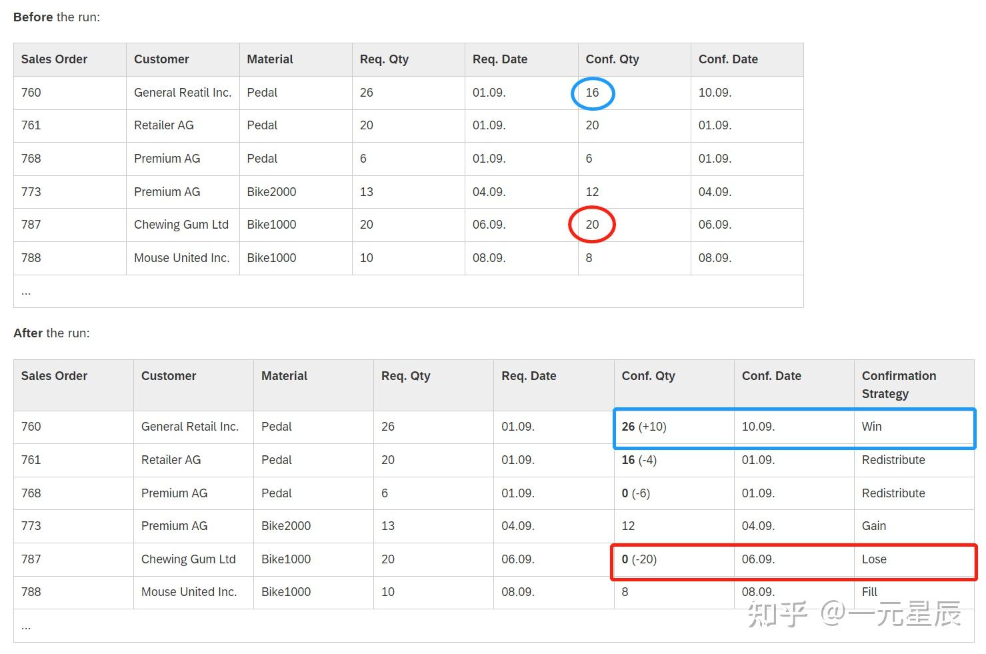Select the Confirmation Strategy column header

pos(899,385)
